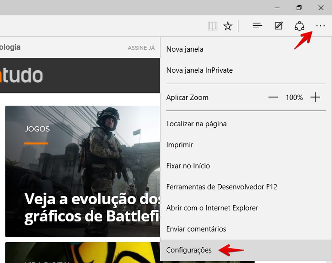Open Configurações at the menu bottom
The width and height of the screenshot is (332, 263).
(x=189, y=250)
